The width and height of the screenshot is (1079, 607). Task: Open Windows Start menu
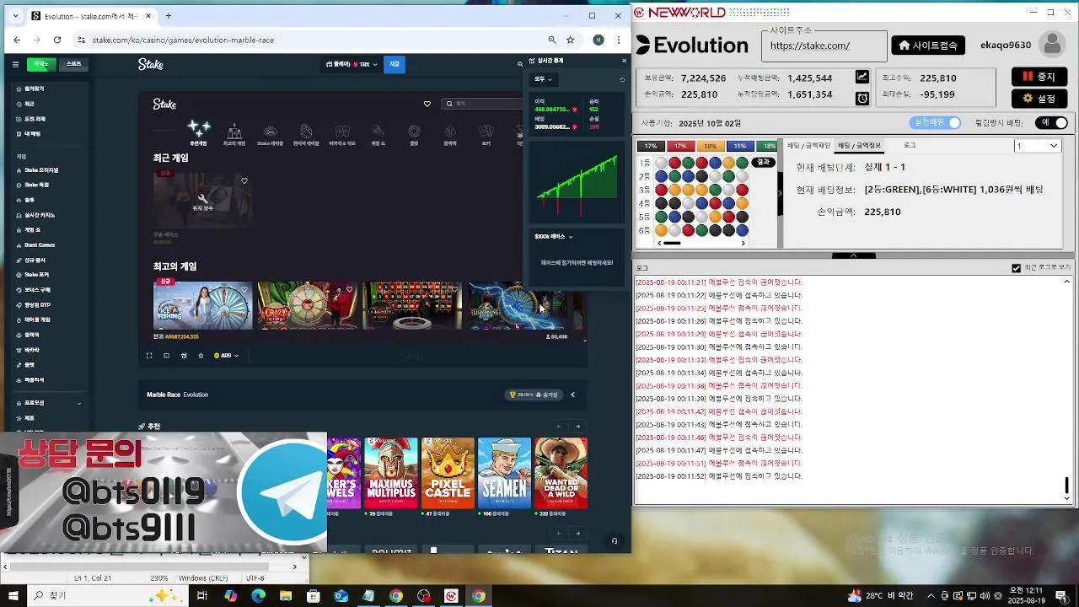13,596
